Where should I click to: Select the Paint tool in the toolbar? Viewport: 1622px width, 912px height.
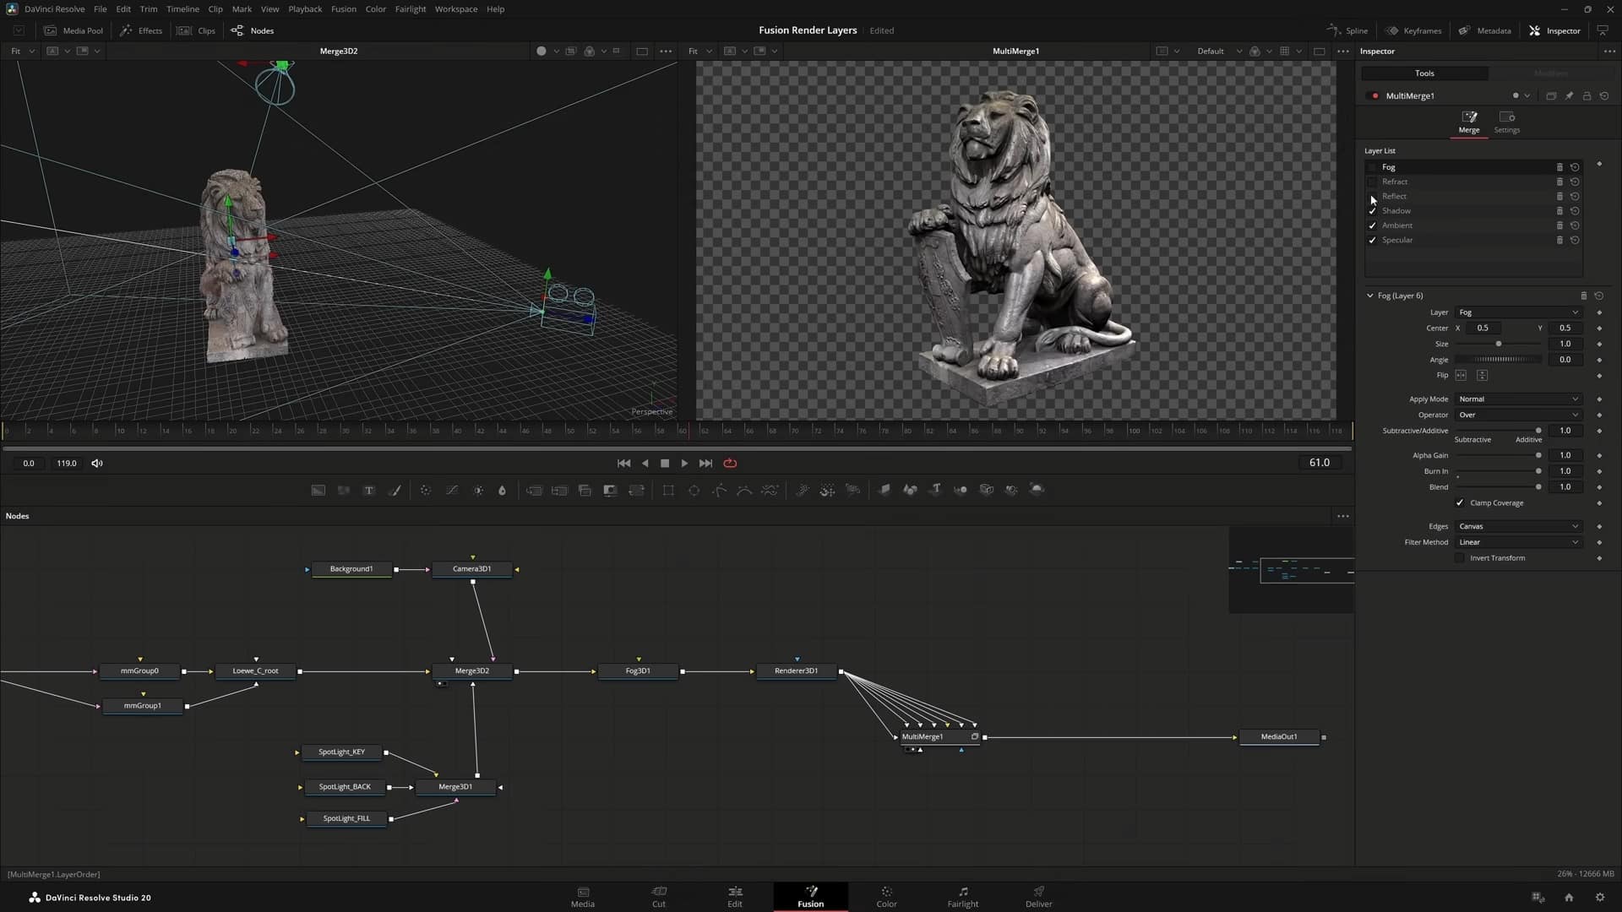click(395, 490)
